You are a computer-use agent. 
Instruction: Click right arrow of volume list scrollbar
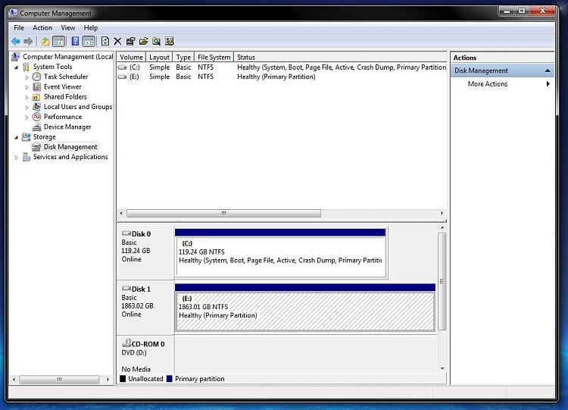click(x=442, y=213)
